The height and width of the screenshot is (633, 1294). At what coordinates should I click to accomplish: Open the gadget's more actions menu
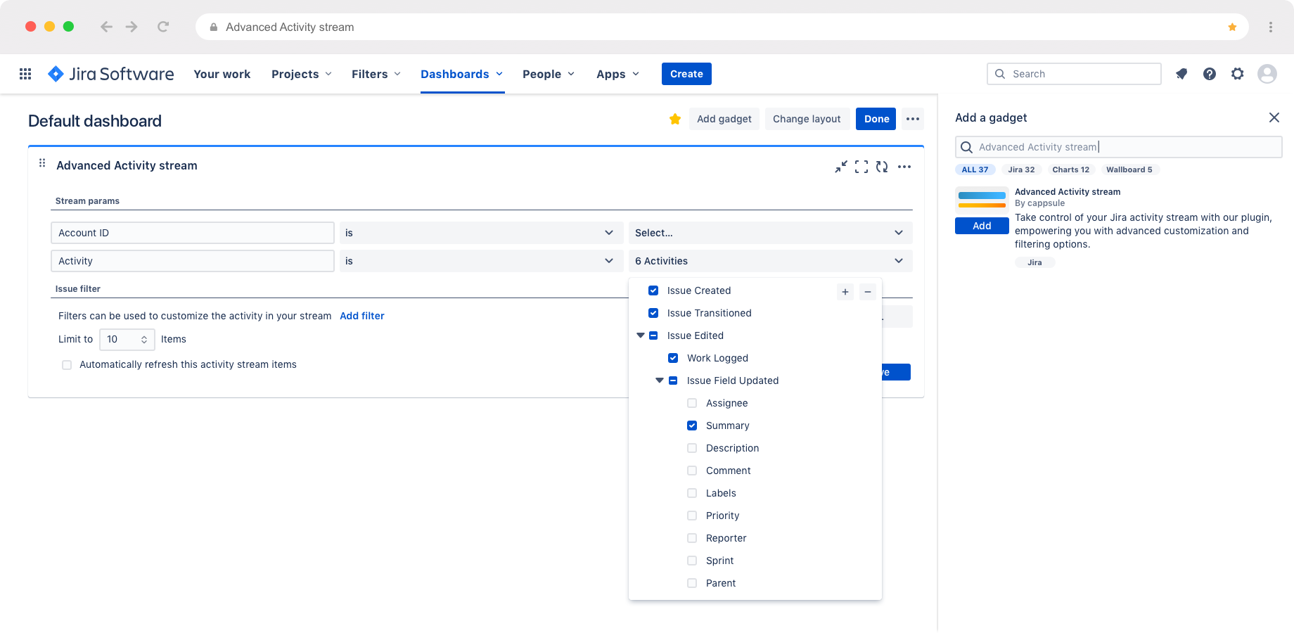[x=904, y=167]
